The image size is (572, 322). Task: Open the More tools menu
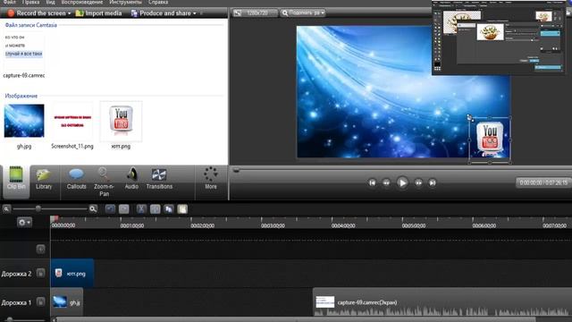click(211, 179)
